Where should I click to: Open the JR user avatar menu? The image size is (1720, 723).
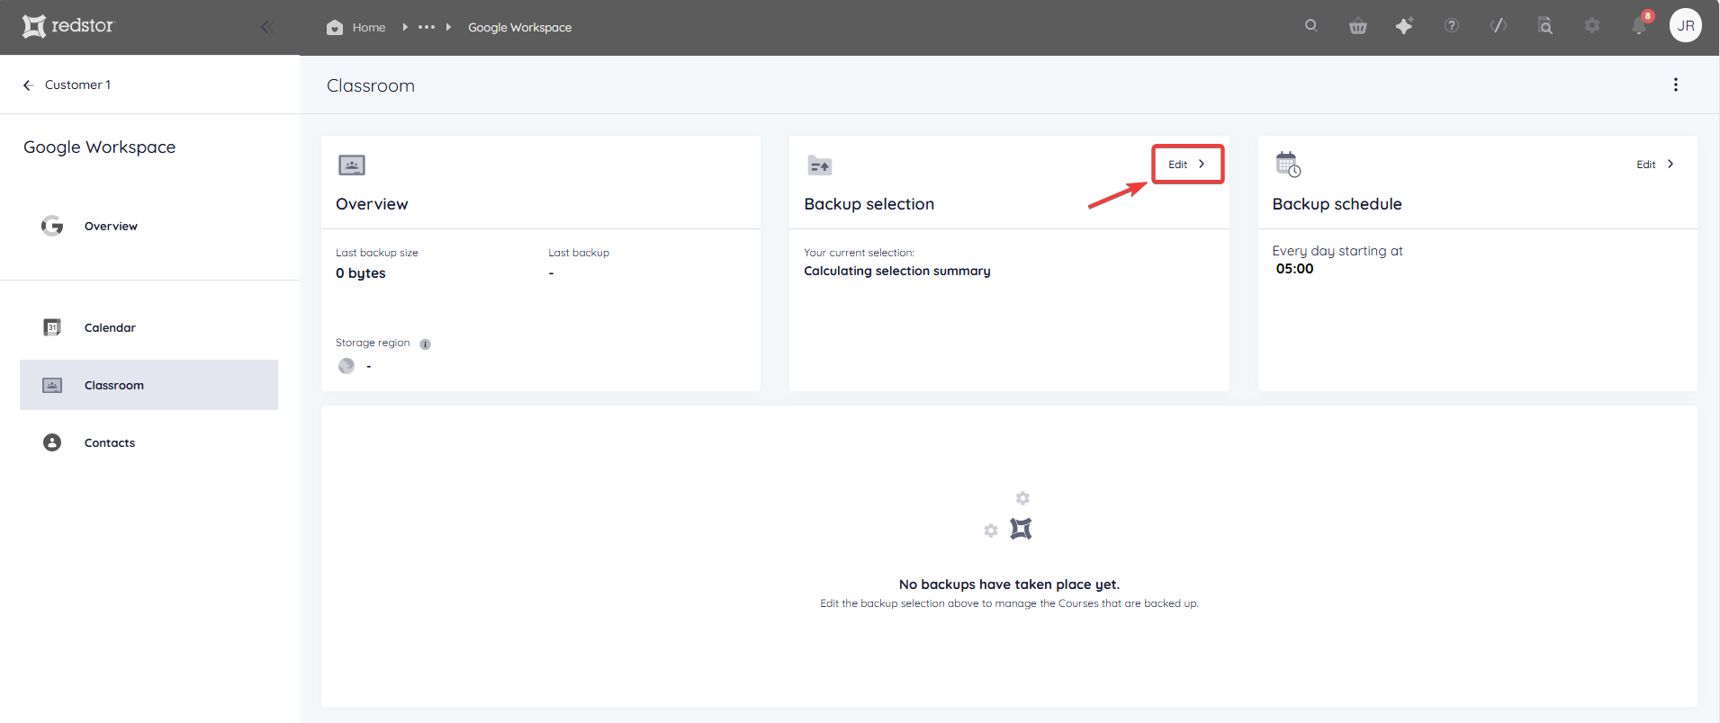tap(1686, 26)
